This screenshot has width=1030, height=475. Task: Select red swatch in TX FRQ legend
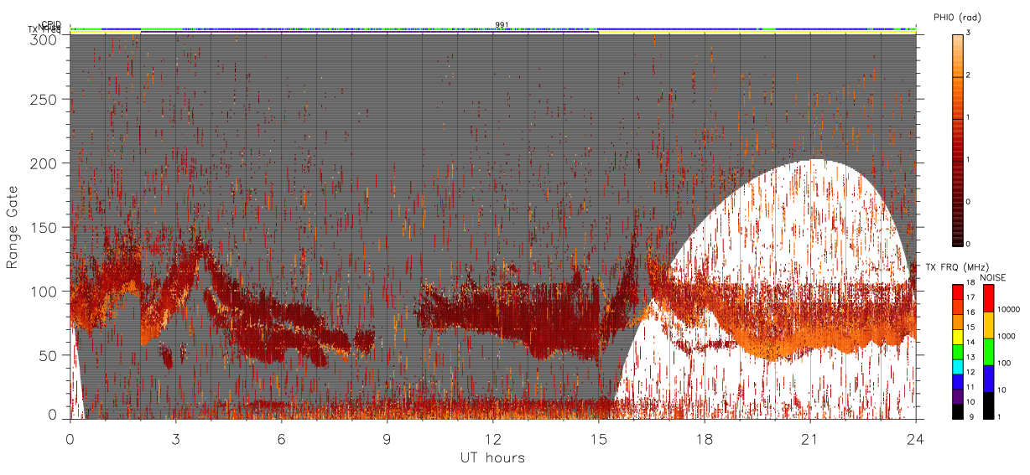coord(956,292)
